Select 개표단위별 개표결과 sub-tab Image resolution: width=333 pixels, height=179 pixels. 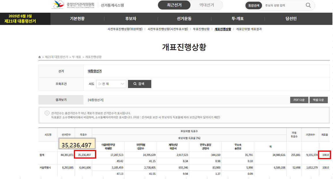(249, 29)
